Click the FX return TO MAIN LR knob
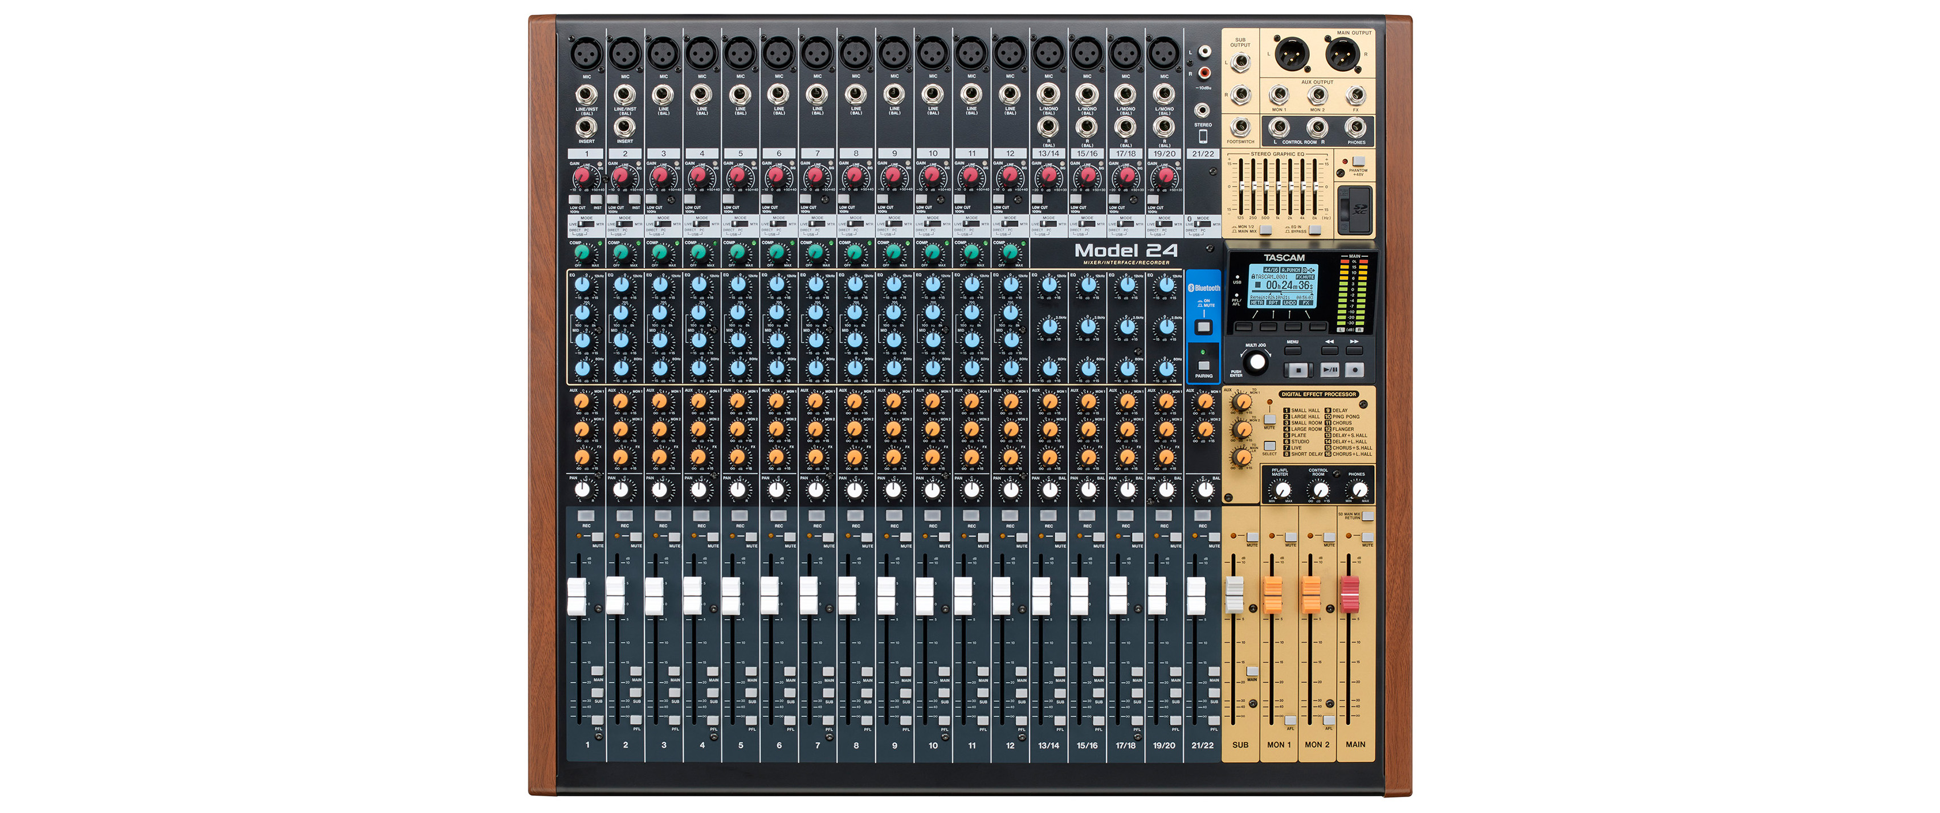1940x813 pixels. (x=1242, y=457)
